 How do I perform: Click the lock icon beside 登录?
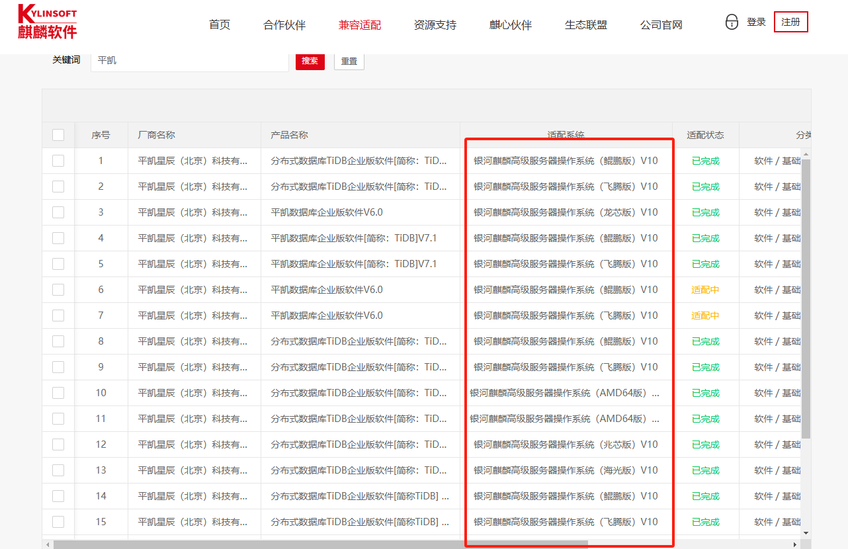(x=732, y=22)
